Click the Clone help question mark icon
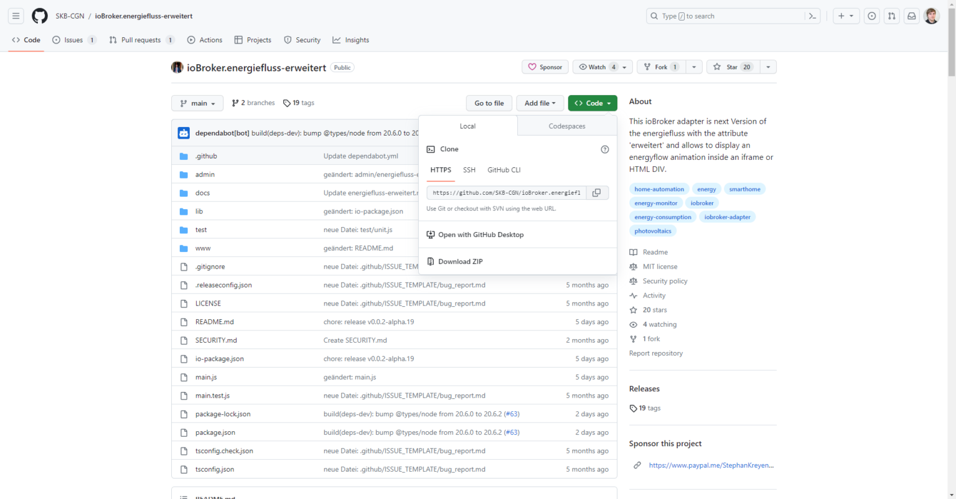 [x=604, y=149]
